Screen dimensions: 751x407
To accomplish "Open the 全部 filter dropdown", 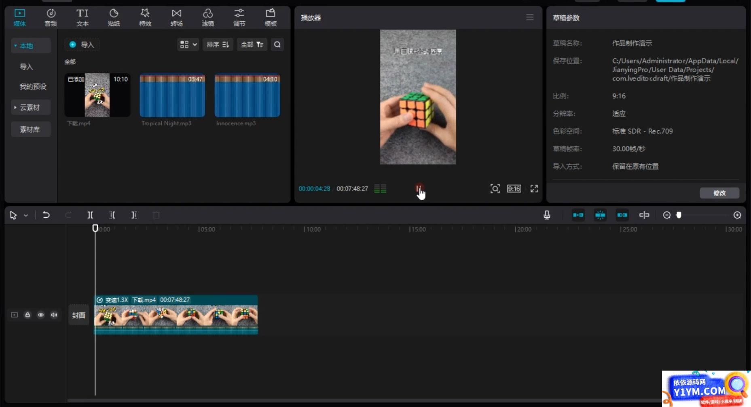I will pyautogui.click(x=252, y=45).
